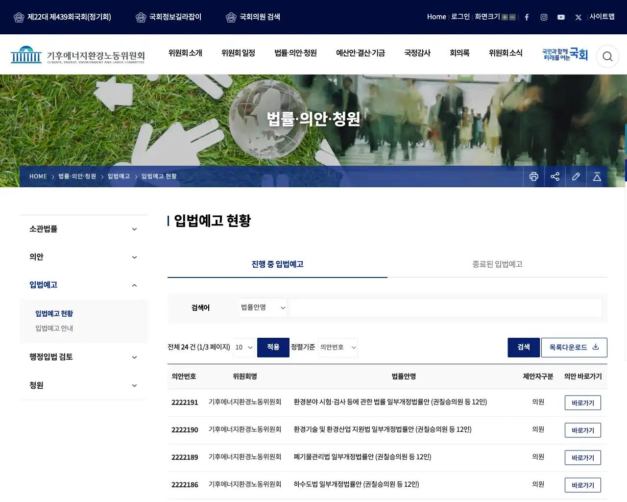The width and height of the screenshot is (627, 502).
Task: Click HOME in the breadcrumb
Action: click(x=38, y=176)
